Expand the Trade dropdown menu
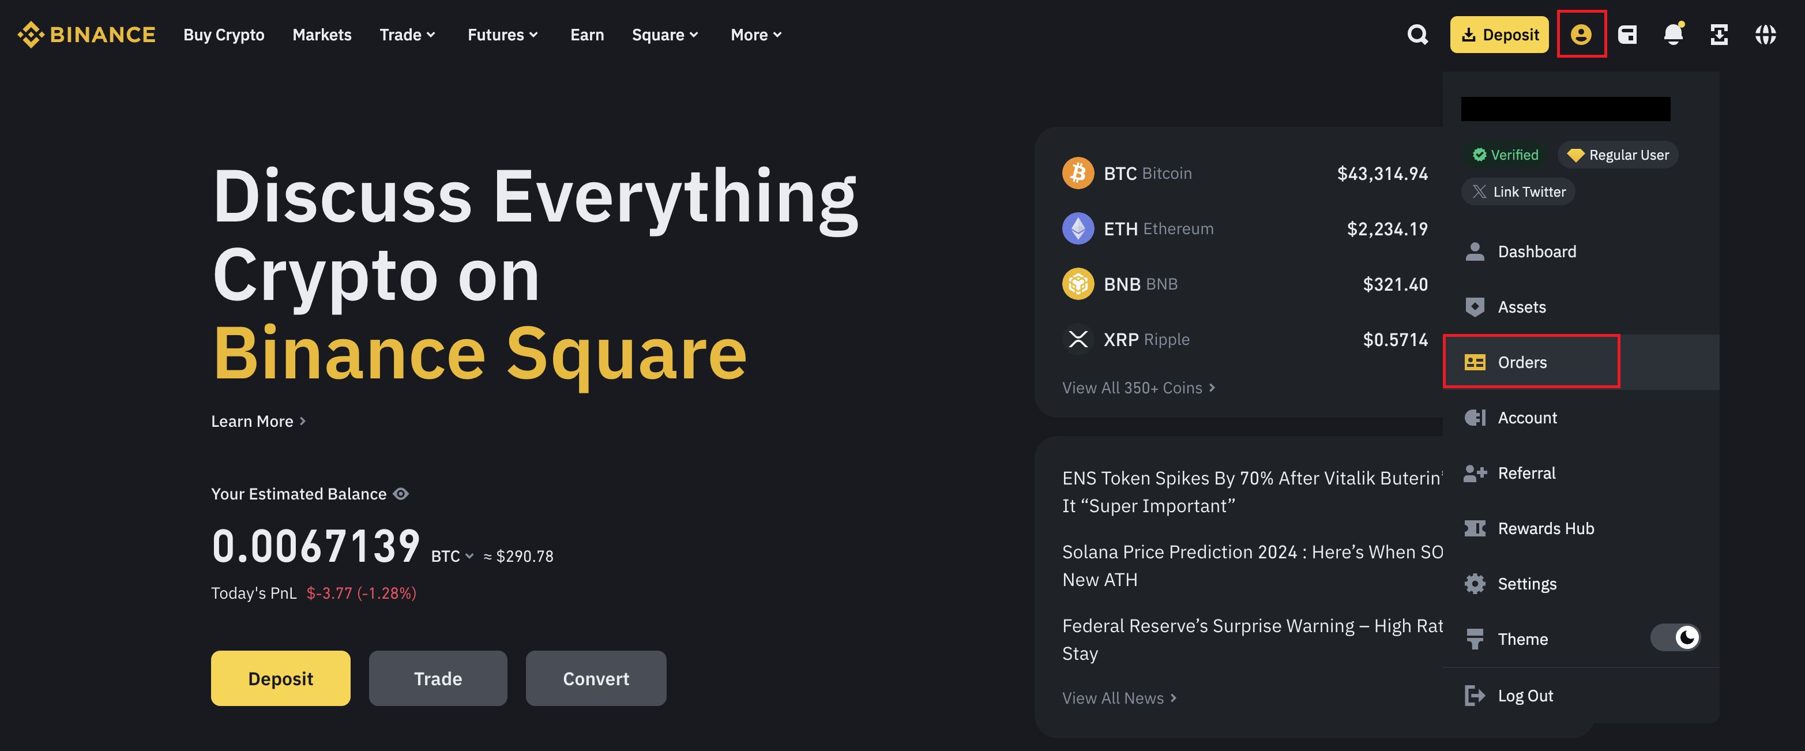 tap(407, 35)
